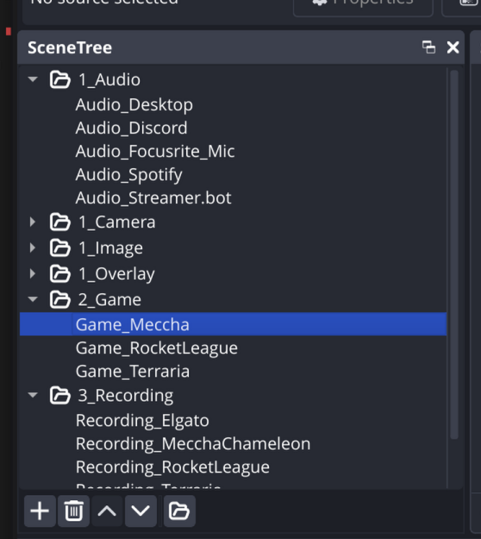481x539 pixels.
Task: Move selected item down with arrow
Action: coord(141,511)
